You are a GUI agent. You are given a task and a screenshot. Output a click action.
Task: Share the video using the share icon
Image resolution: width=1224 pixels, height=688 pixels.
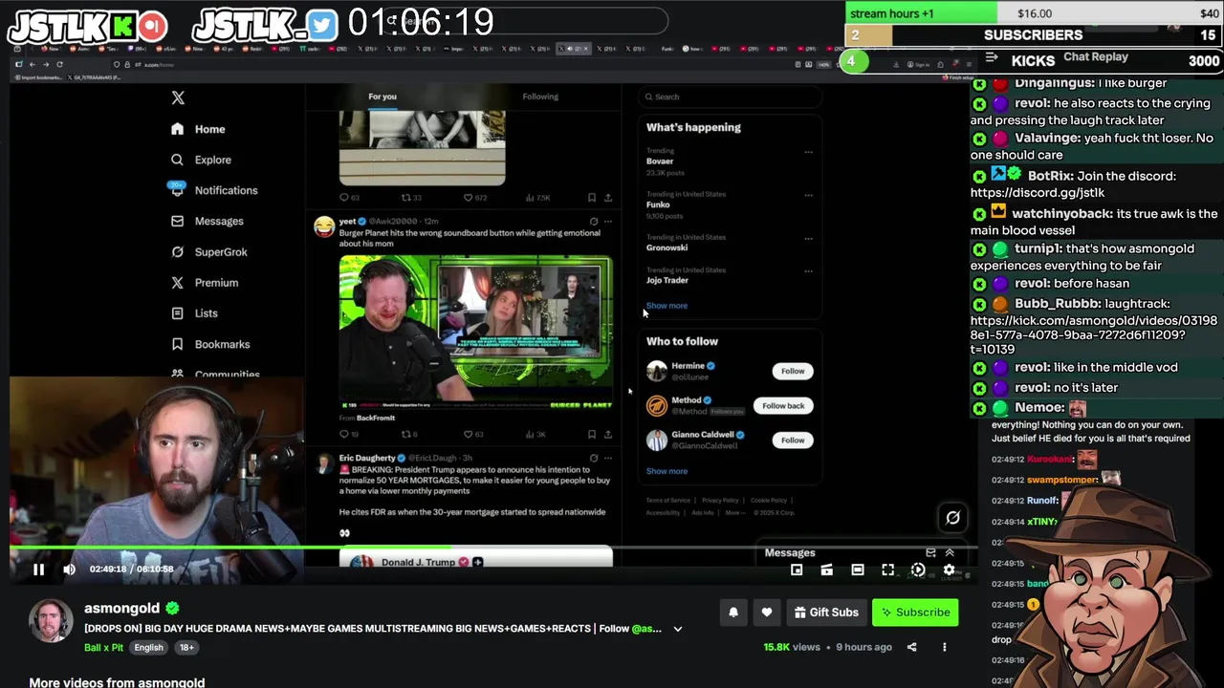pos(911,647)
